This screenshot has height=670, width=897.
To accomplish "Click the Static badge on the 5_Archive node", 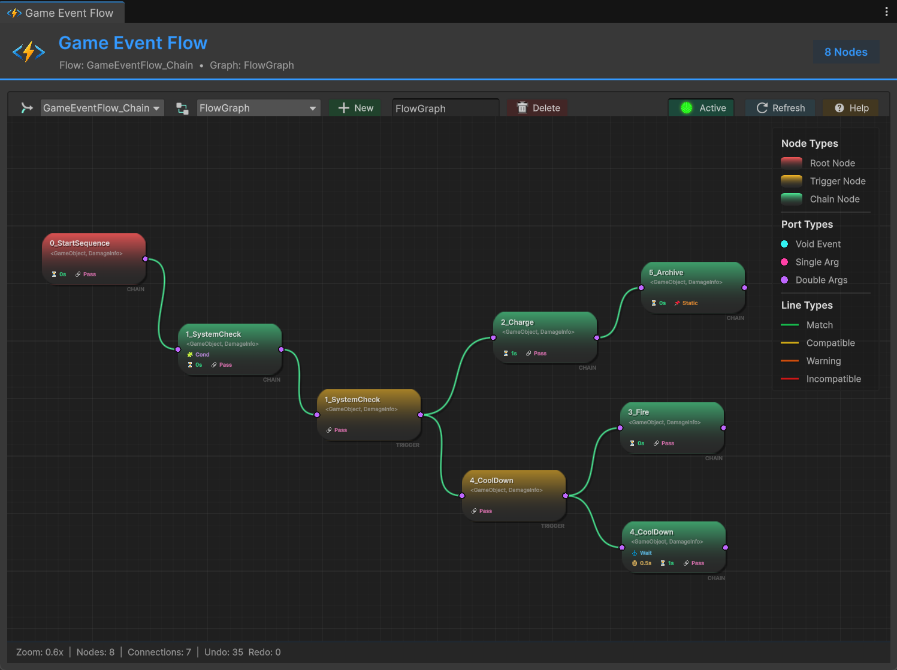I will [685, 303].
